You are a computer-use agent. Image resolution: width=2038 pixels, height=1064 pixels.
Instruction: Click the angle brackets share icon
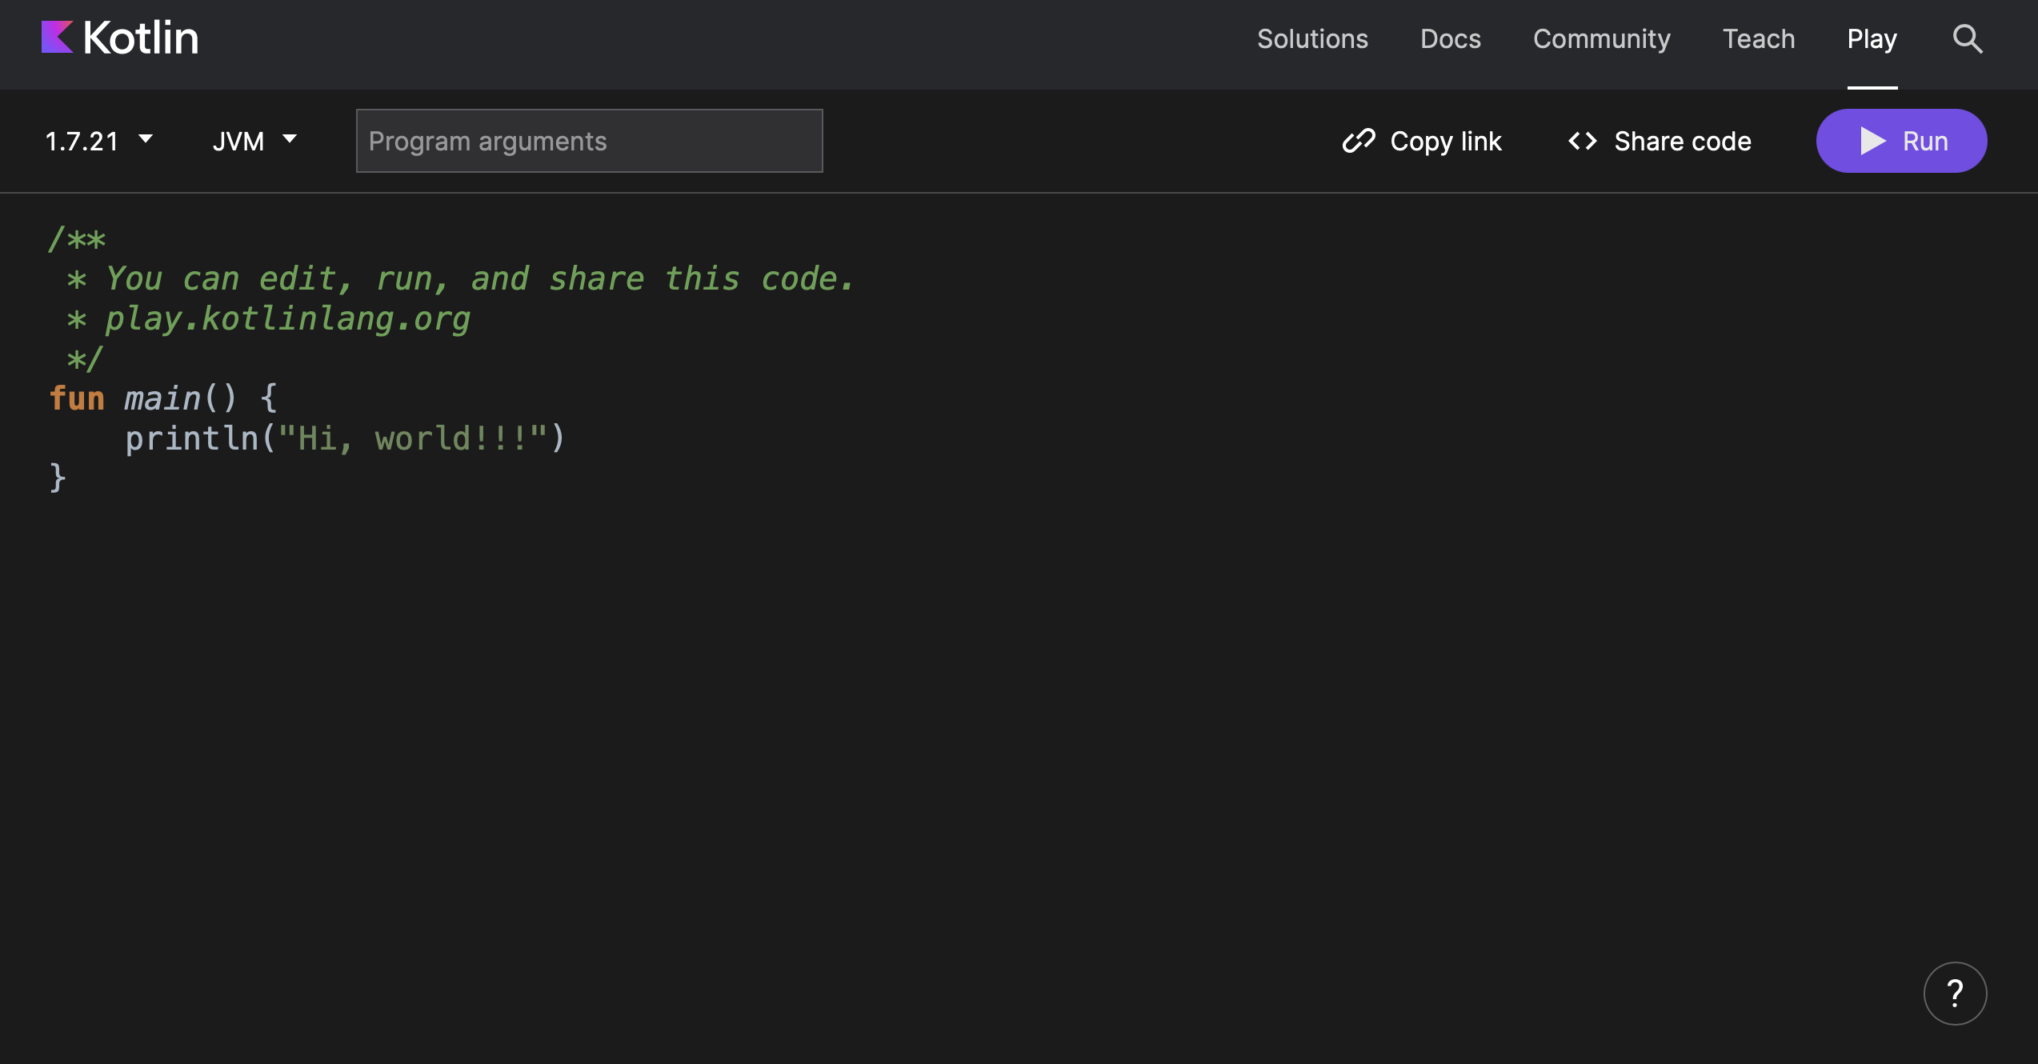1582,141
